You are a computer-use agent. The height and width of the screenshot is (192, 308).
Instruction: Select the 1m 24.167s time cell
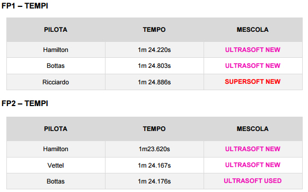tap(154, 165)
